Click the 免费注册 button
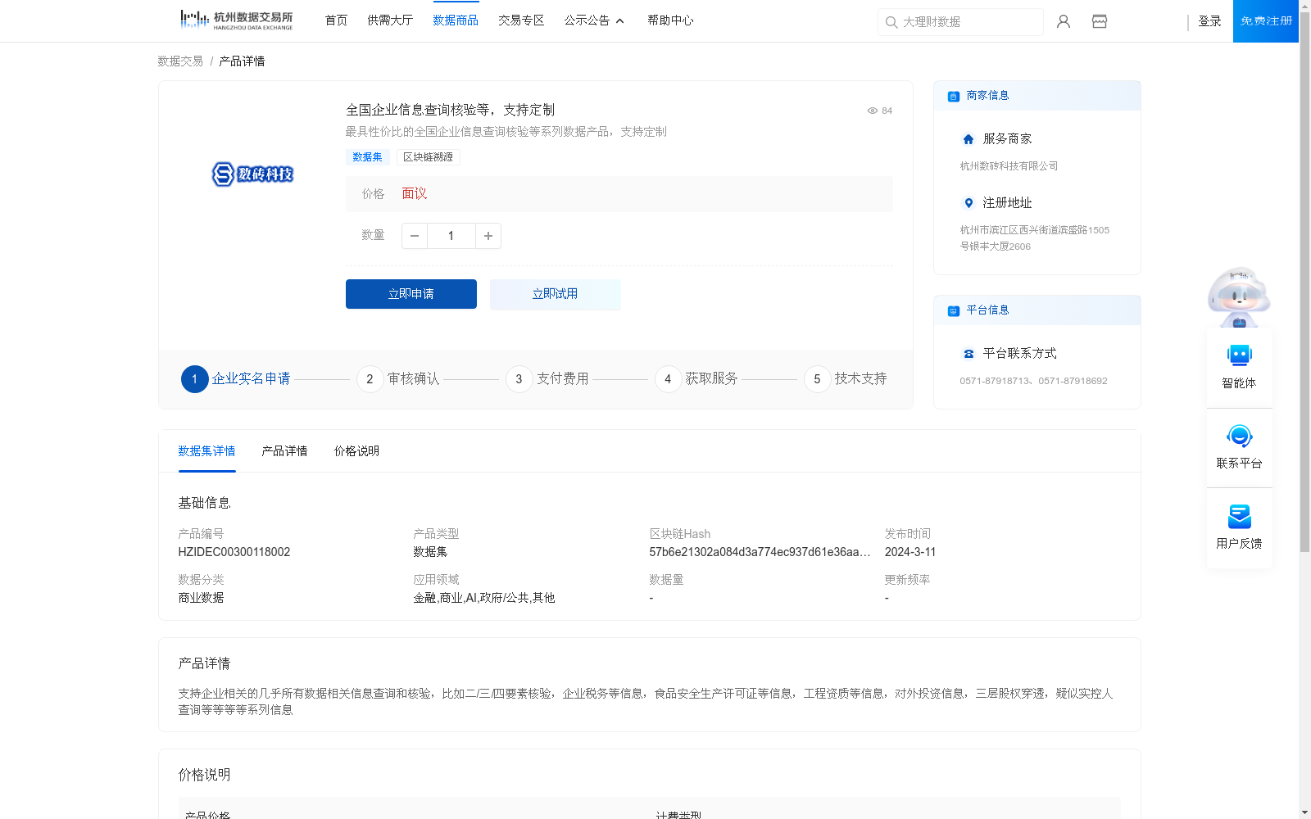The image size is (1311, 819). [x=1266, y=21]
